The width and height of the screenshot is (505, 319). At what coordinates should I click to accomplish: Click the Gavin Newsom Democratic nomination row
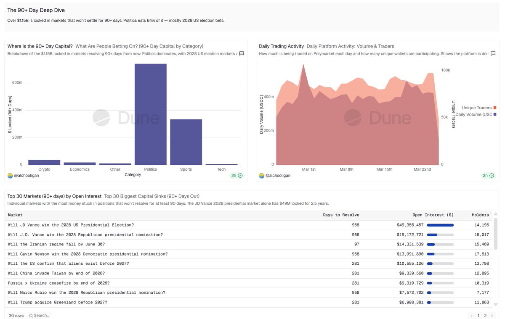point(249,254)
